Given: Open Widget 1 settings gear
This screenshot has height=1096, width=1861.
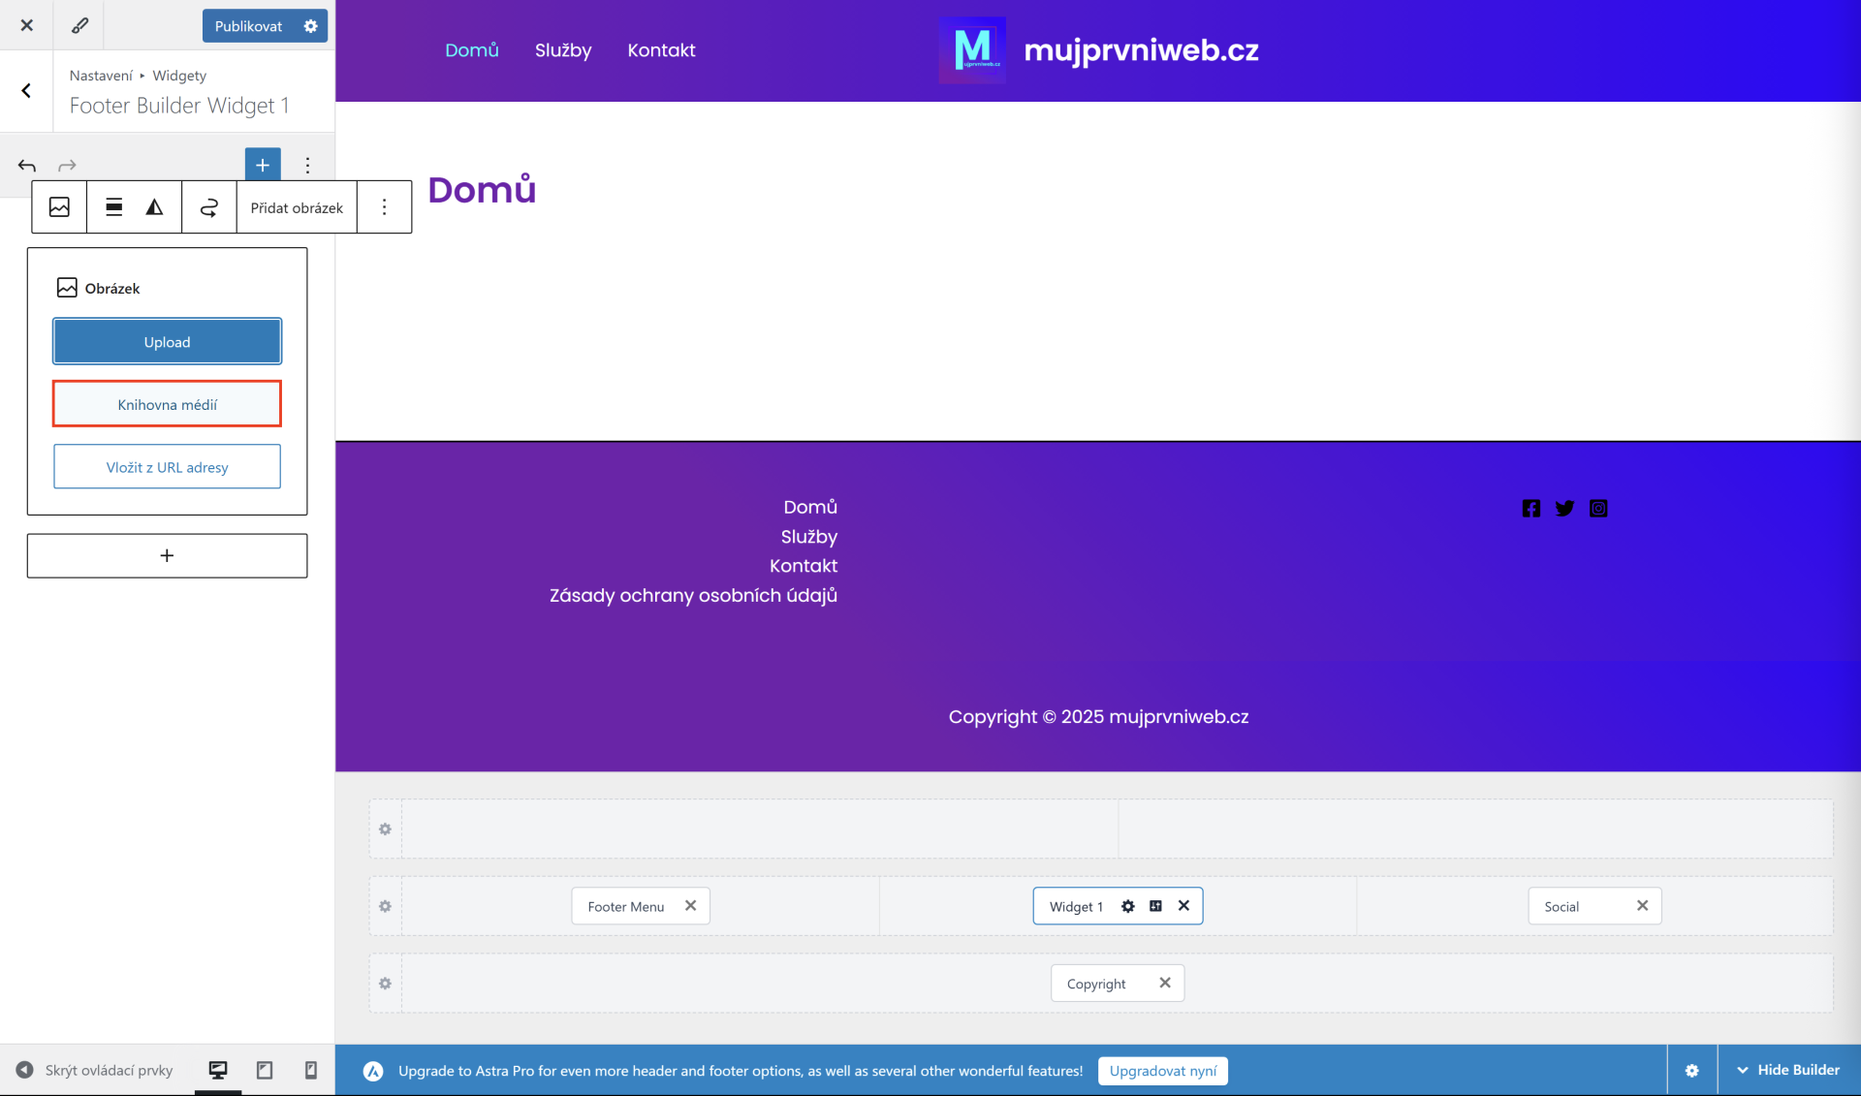Looking at the screenshot, I should coord(1127,906).
